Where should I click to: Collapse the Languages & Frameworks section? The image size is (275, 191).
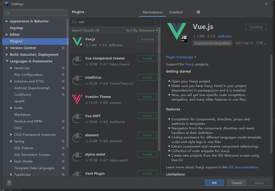click(x=7, y=61)
